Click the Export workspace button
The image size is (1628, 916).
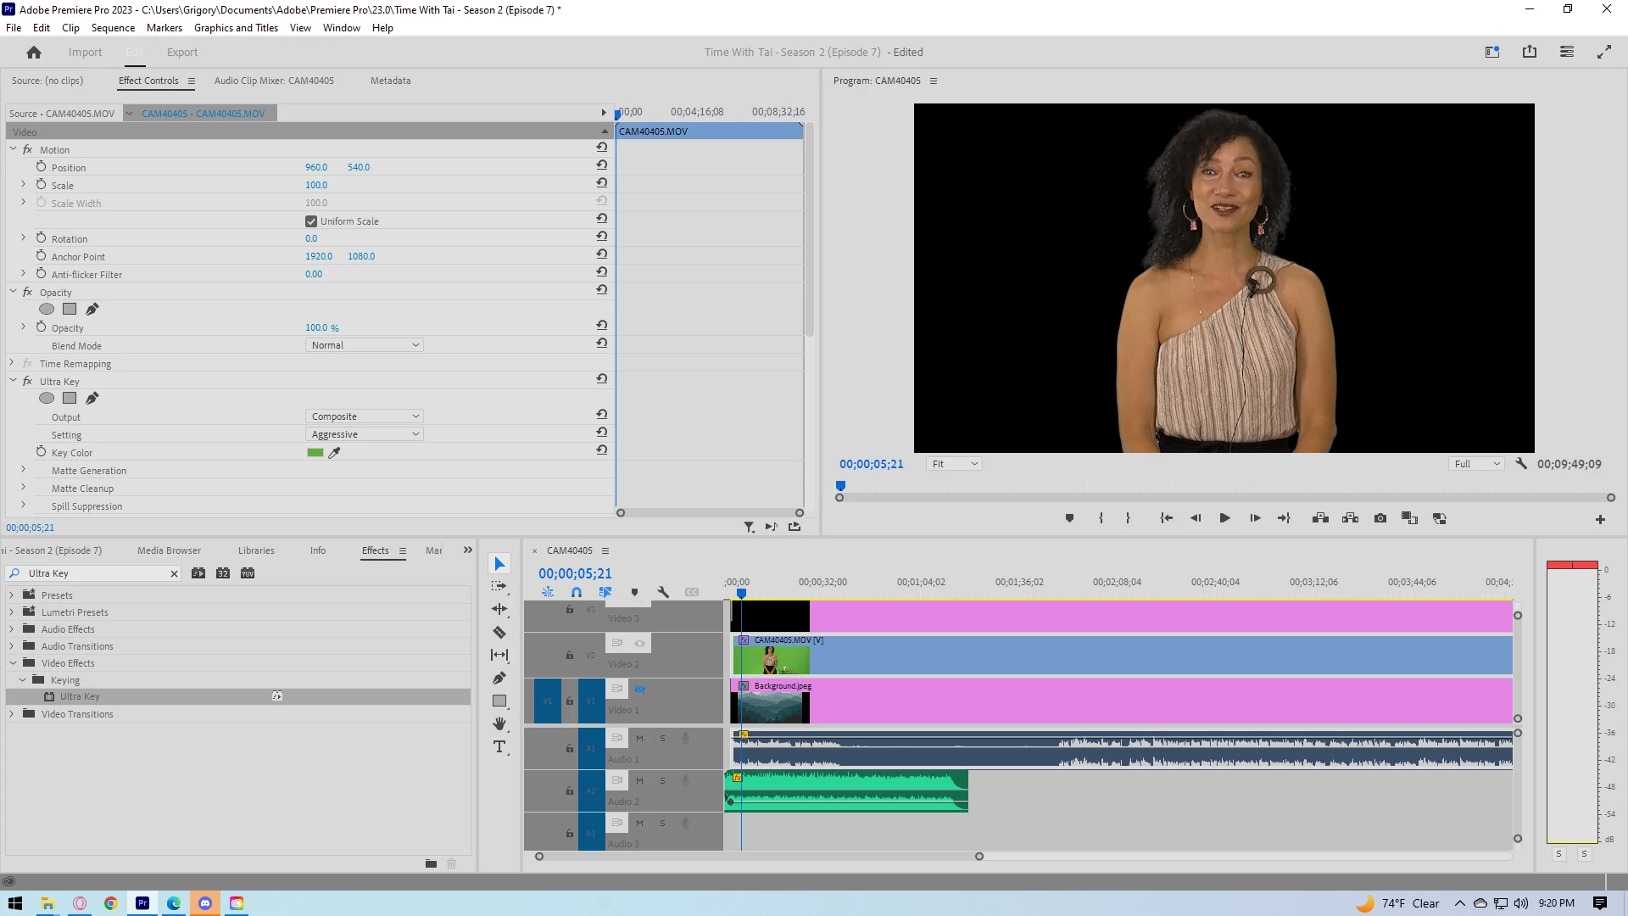(181, 53)
